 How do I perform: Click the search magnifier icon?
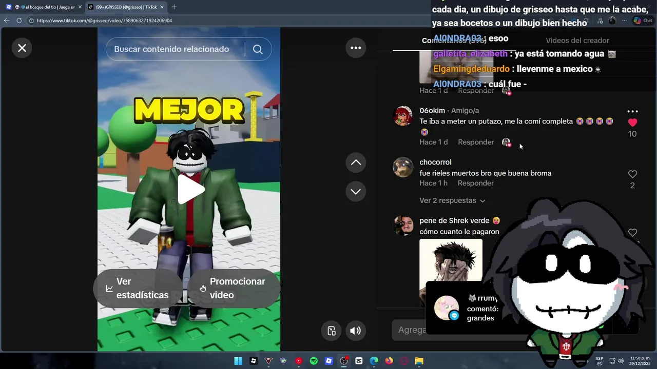(x=258, y=49)
